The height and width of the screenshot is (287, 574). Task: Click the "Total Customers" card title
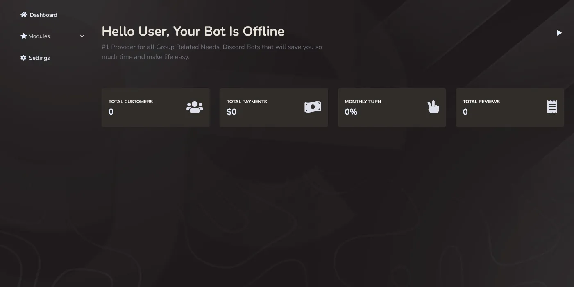pos(130,102)
